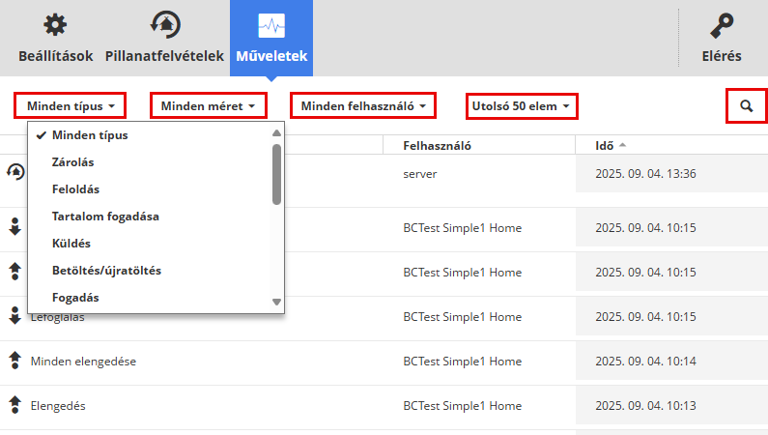The width and height of the screenshot is (768, 435).
Task: Select the checked Minden típus option
Action: (90, 134)
